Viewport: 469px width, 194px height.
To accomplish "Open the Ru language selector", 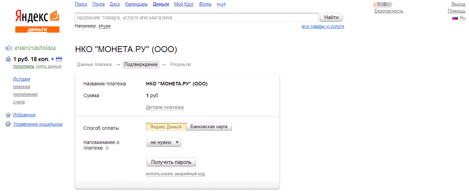I will [462, 18].
